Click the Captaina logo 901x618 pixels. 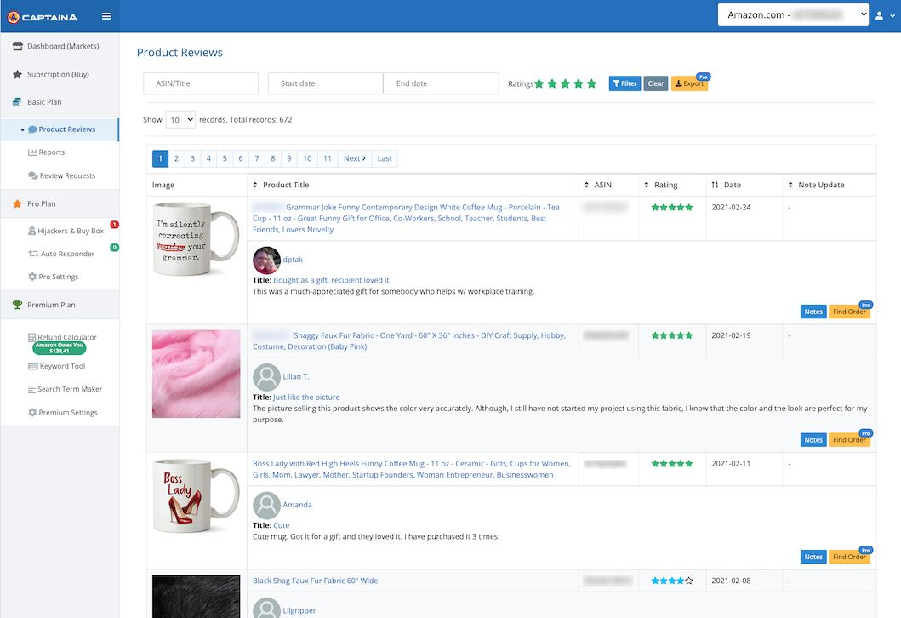coord(43,17)
